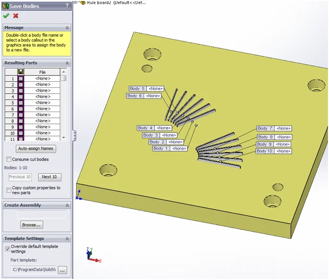329x280 pixels.
Task: Enable Copy custom properties to new parts
Action: [x=8, y=190]
